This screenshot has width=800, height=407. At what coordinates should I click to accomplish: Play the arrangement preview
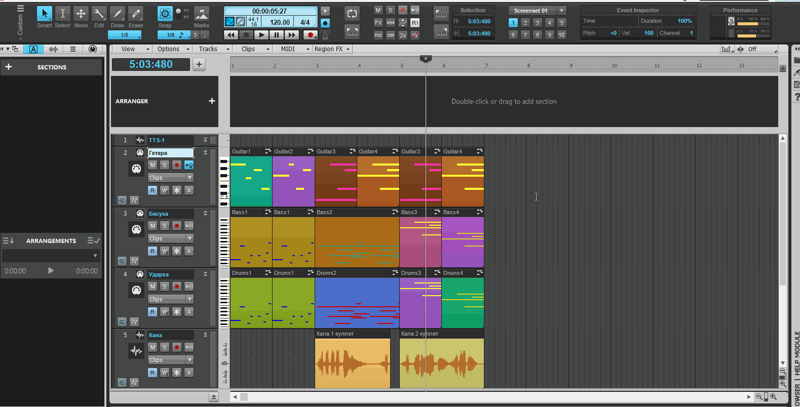[51, 271]
